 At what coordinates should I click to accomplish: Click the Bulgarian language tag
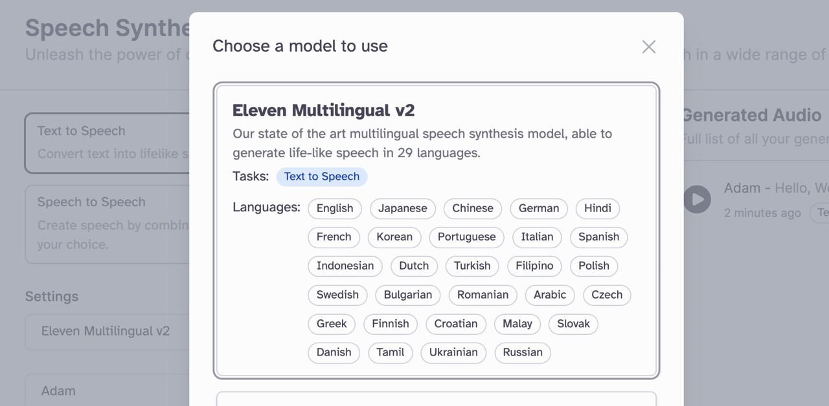click(x=408, y=295)
